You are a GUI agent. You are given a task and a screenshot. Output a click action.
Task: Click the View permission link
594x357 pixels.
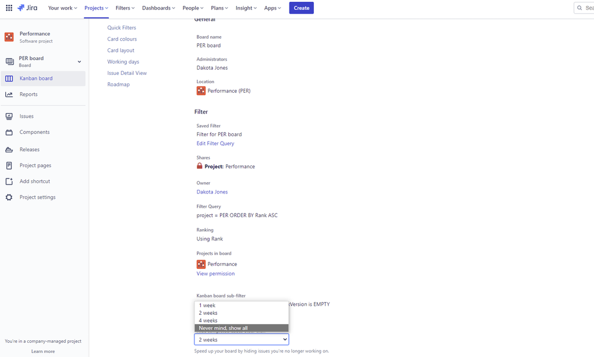(216, 274)
